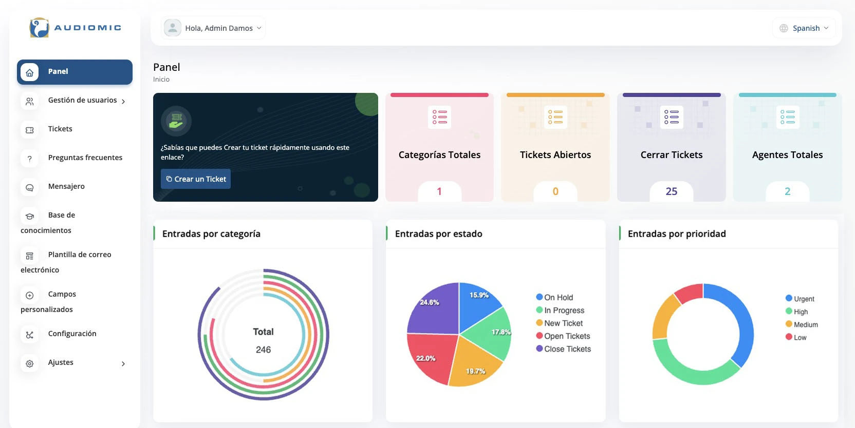Image resolution: width=855 pixels, height=428 pixels.
Task: Open Mensajero chat icon in sidebar
Action: coord(30,187)
